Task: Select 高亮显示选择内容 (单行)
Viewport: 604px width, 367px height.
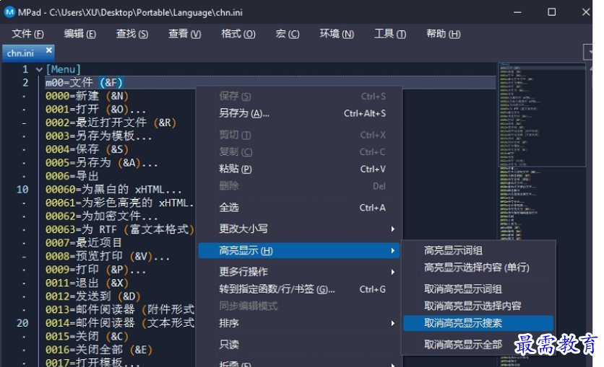Action: [x=478, y=267]
